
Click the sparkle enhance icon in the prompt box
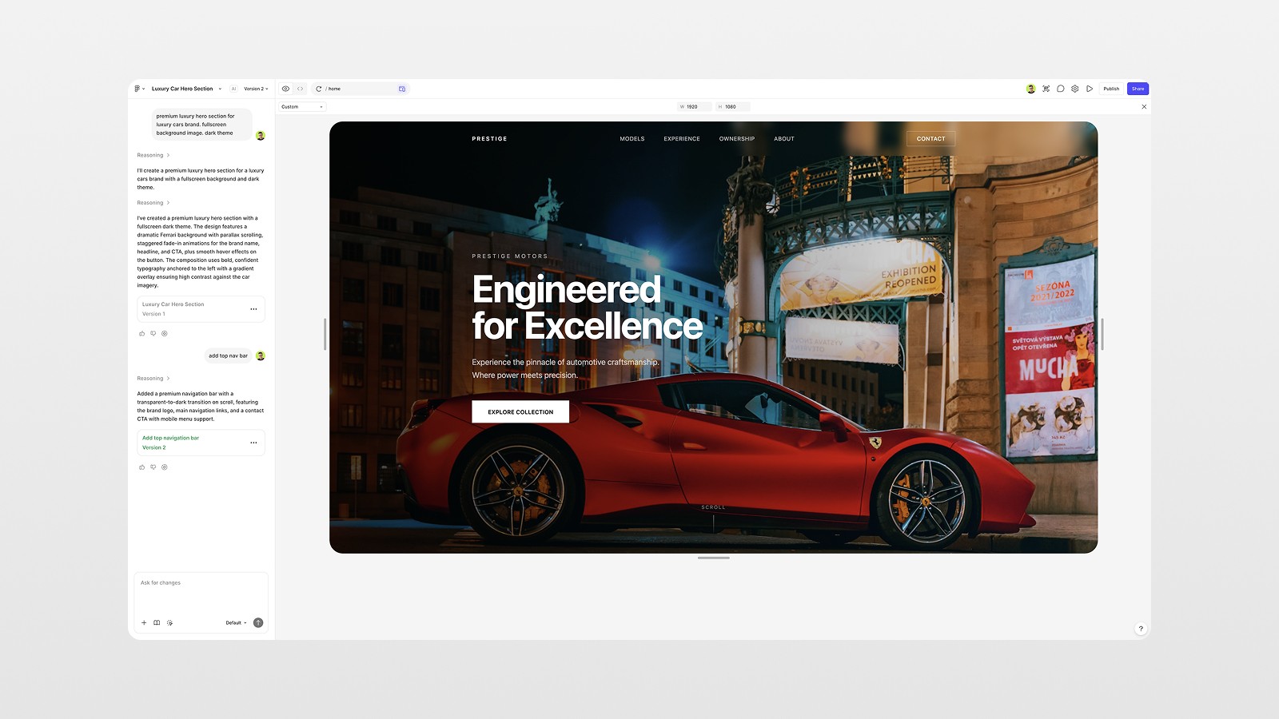pos(169,622)
